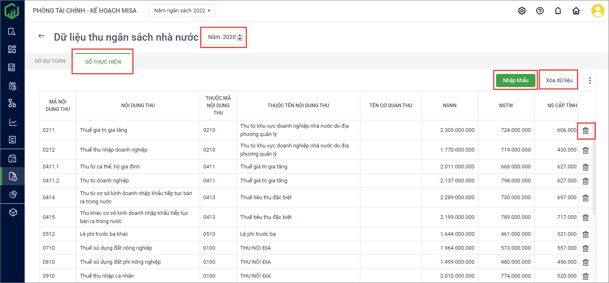Open the dashboard grid sidebar icon
The height and width of the screenshot is (283, 609).
click(12, 49)
